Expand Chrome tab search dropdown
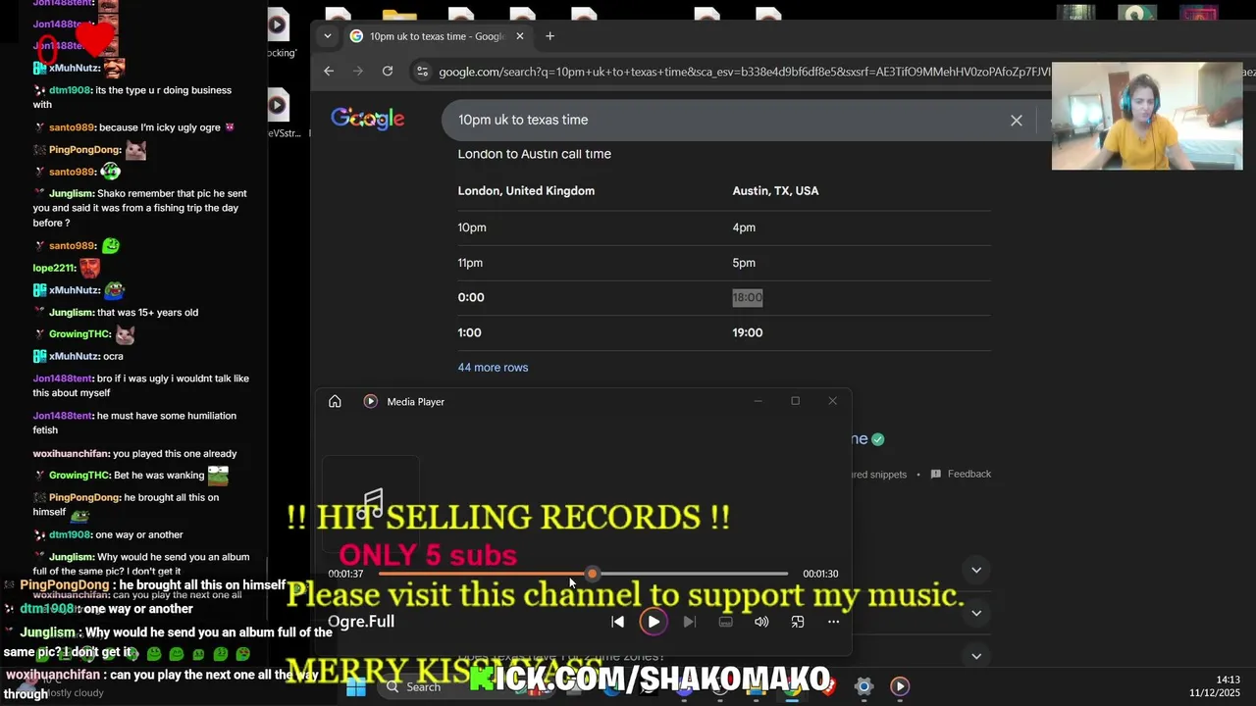The image size is (1256, 706). 327,36
